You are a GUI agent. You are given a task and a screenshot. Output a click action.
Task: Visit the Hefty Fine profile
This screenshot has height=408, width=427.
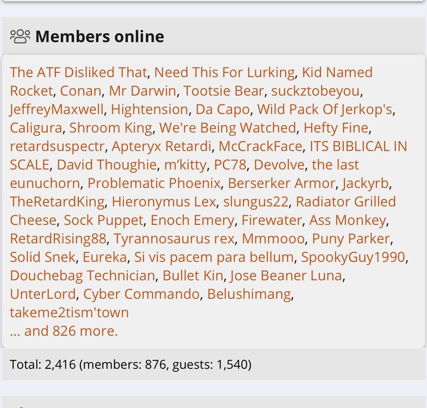pos(336,128)
